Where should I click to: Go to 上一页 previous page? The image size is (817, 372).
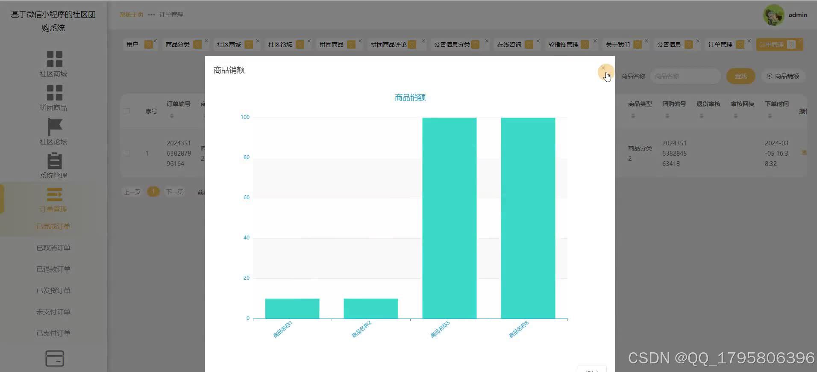click(x=132, y=192)
